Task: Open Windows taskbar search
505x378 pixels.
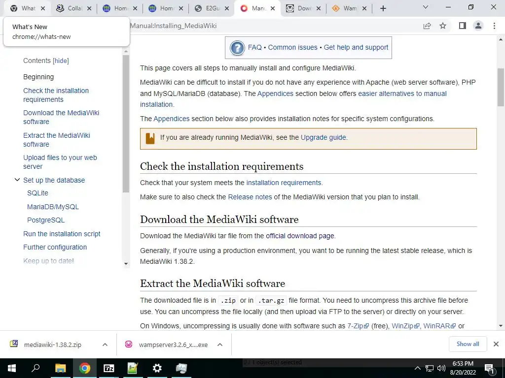Action: click(x=36, y=368)
